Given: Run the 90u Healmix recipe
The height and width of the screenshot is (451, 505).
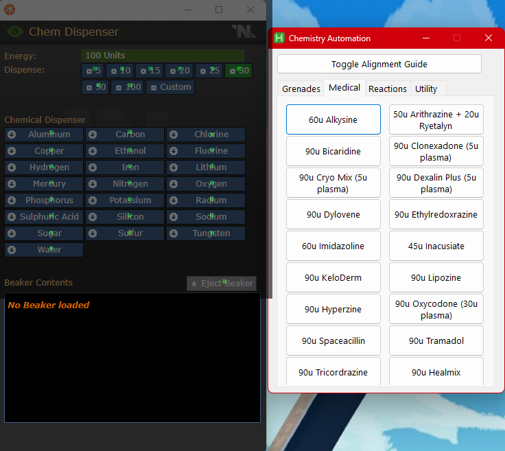Looking at the screenshot, I should point(436,371).
